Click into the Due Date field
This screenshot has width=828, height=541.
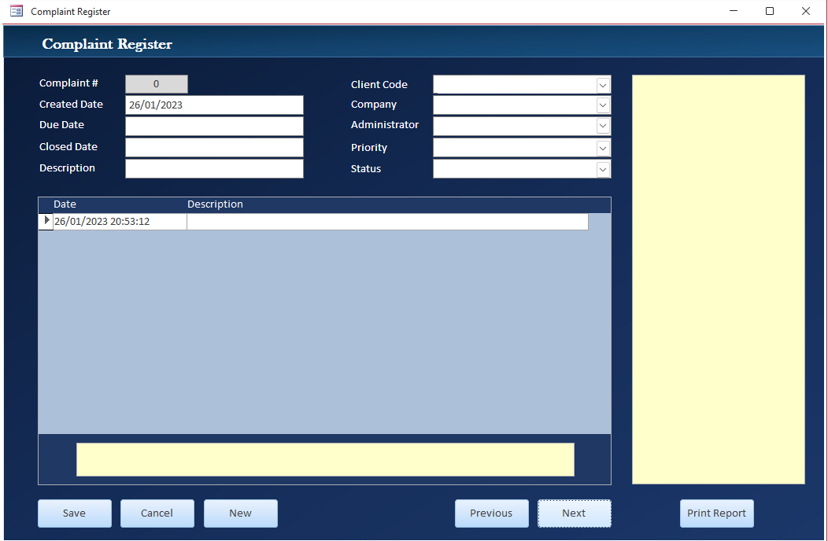214,126
